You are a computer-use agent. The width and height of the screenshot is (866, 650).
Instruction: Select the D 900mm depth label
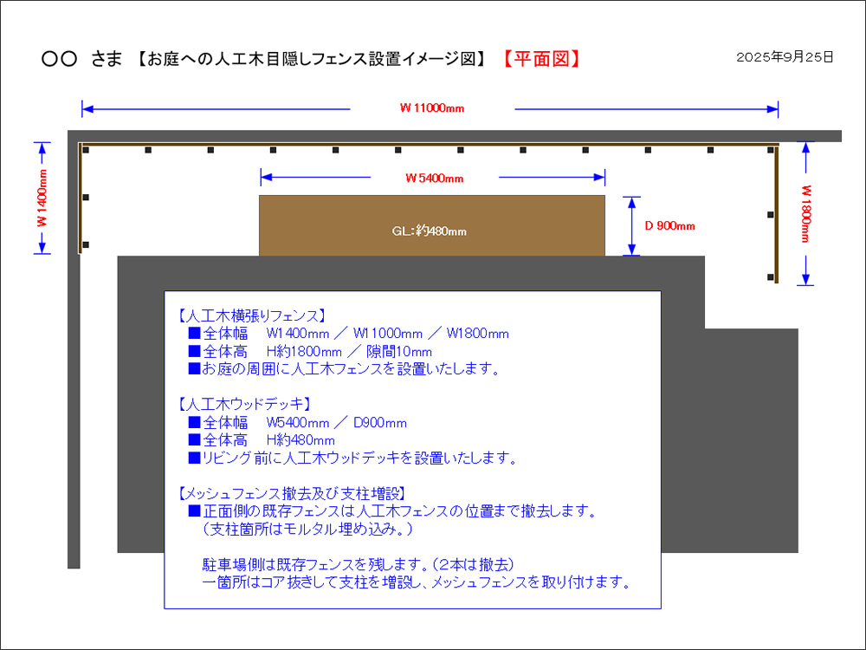pyautogui.click(x=669, y=226)
